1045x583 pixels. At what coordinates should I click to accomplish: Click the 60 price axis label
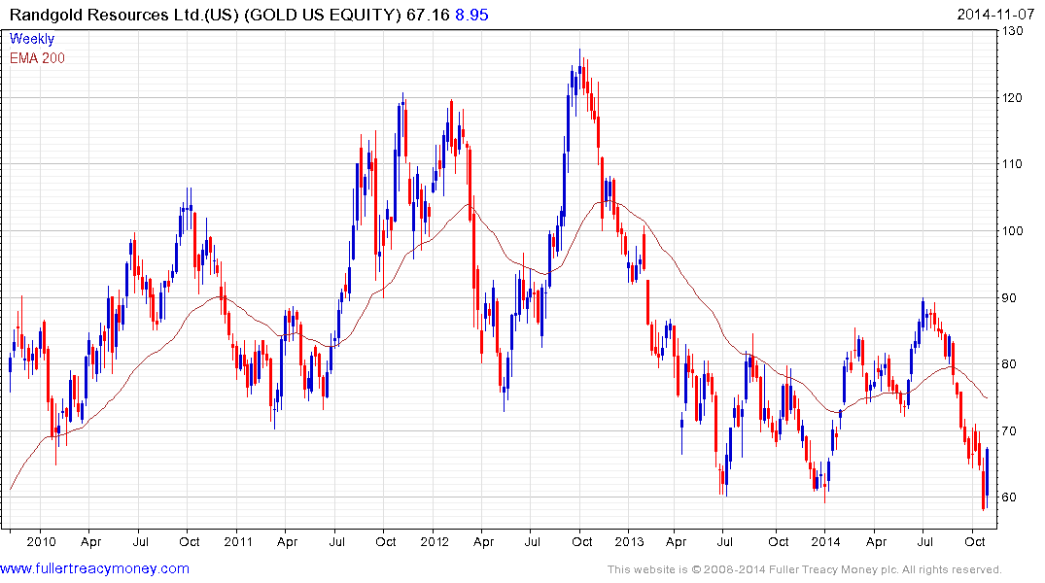[1010, 497]
